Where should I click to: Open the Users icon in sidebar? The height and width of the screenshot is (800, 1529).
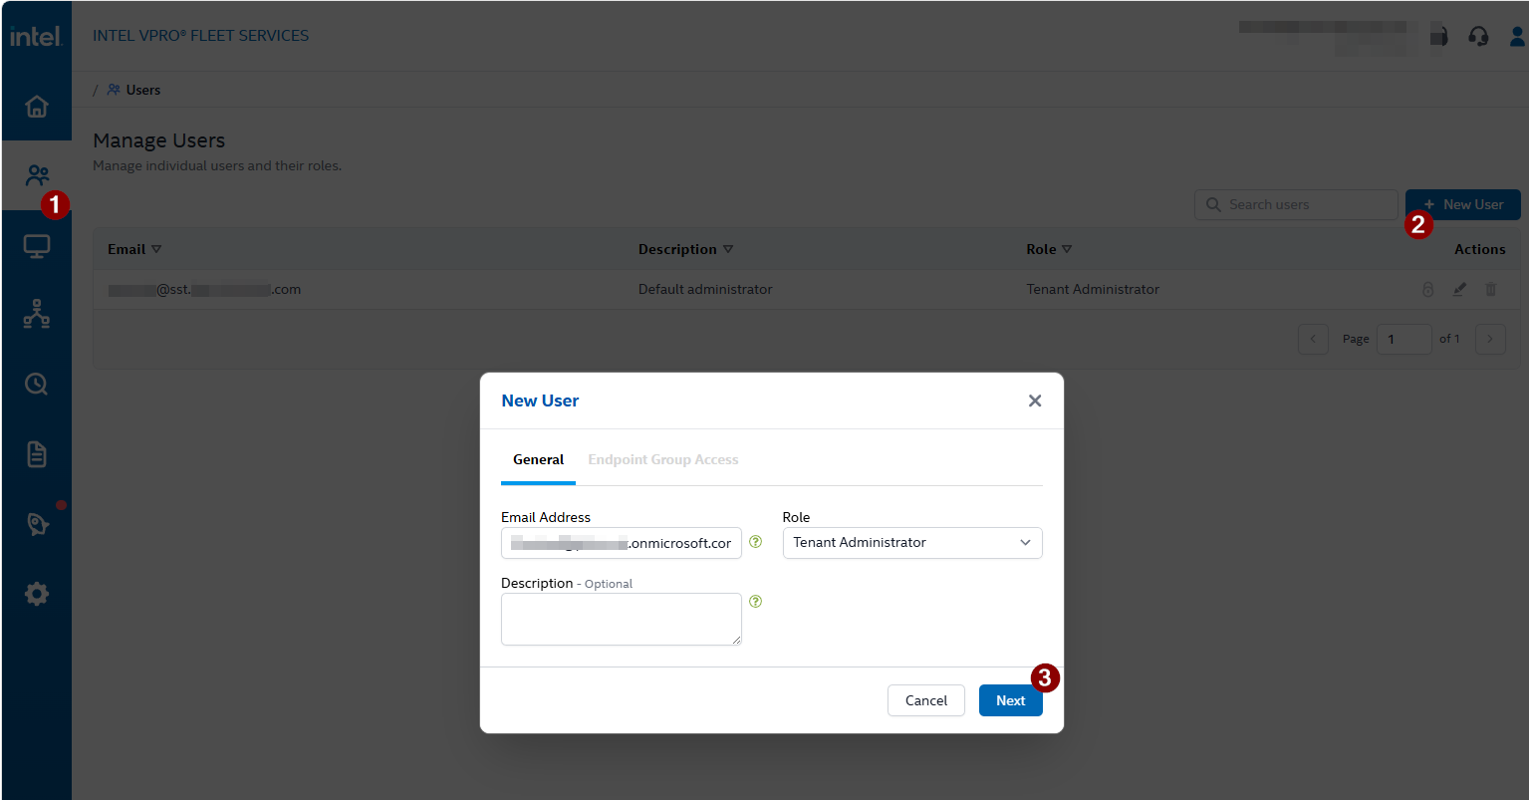click(37, 175)
